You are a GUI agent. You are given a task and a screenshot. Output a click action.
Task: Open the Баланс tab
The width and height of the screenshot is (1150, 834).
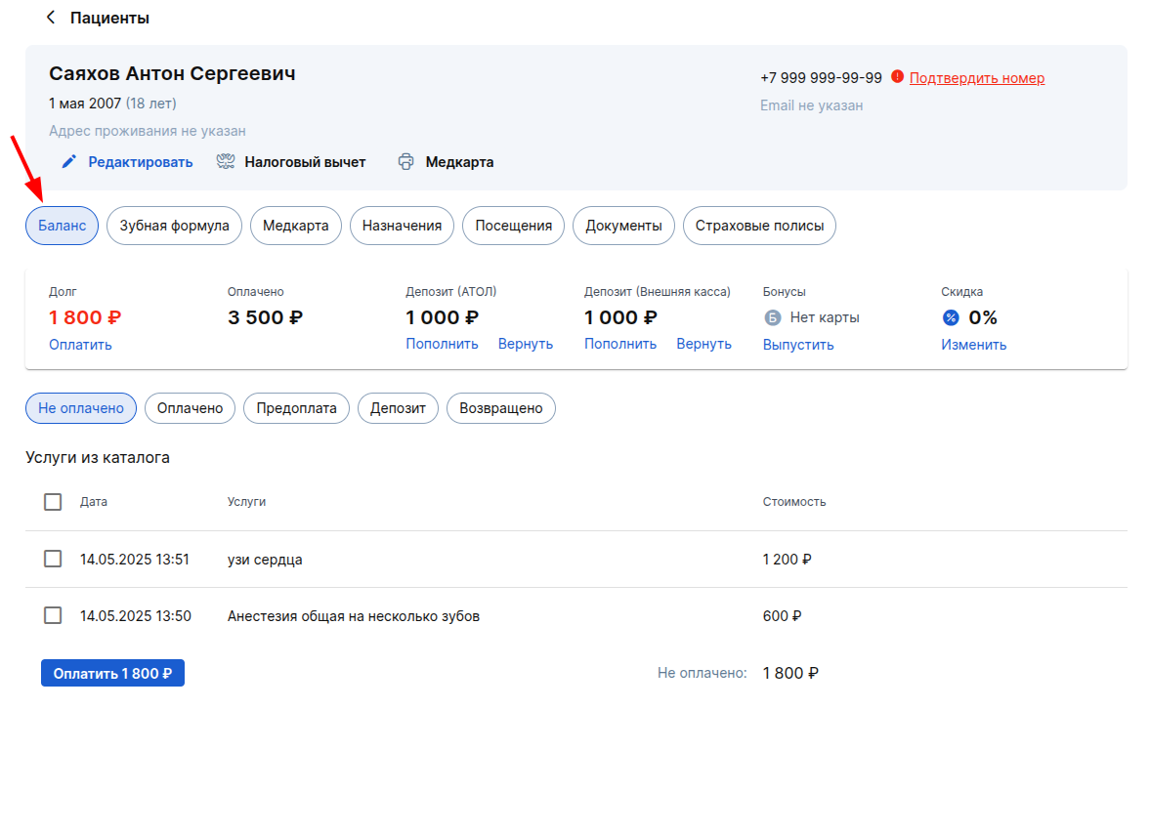[x=63, y=225]
